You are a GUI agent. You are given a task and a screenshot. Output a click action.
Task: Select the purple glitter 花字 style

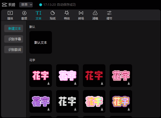pos(41,101)
